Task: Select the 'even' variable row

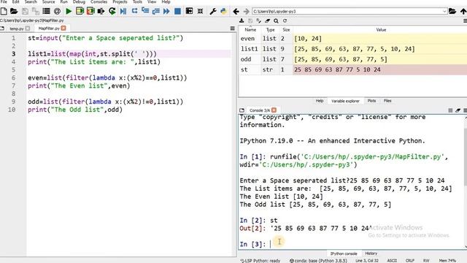Action: [353, 39]
